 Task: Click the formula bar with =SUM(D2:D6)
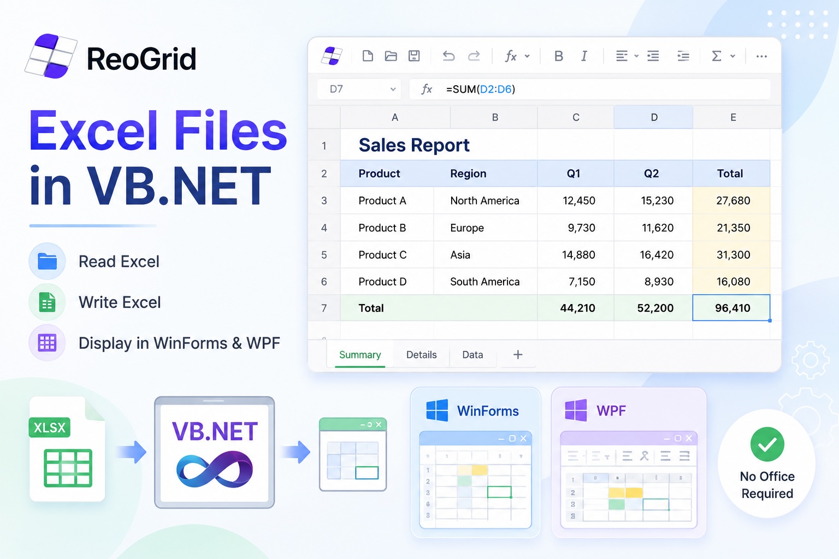tap(590, 89)
